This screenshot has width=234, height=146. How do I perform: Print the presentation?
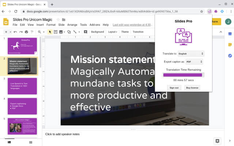(26, 32)
